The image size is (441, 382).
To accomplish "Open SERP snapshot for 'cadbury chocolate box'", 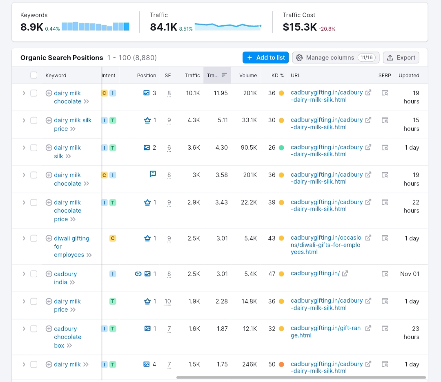I will 385,328.
